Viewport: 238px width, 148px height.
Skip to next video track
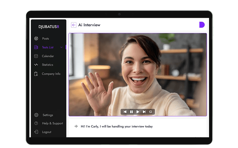144,112
